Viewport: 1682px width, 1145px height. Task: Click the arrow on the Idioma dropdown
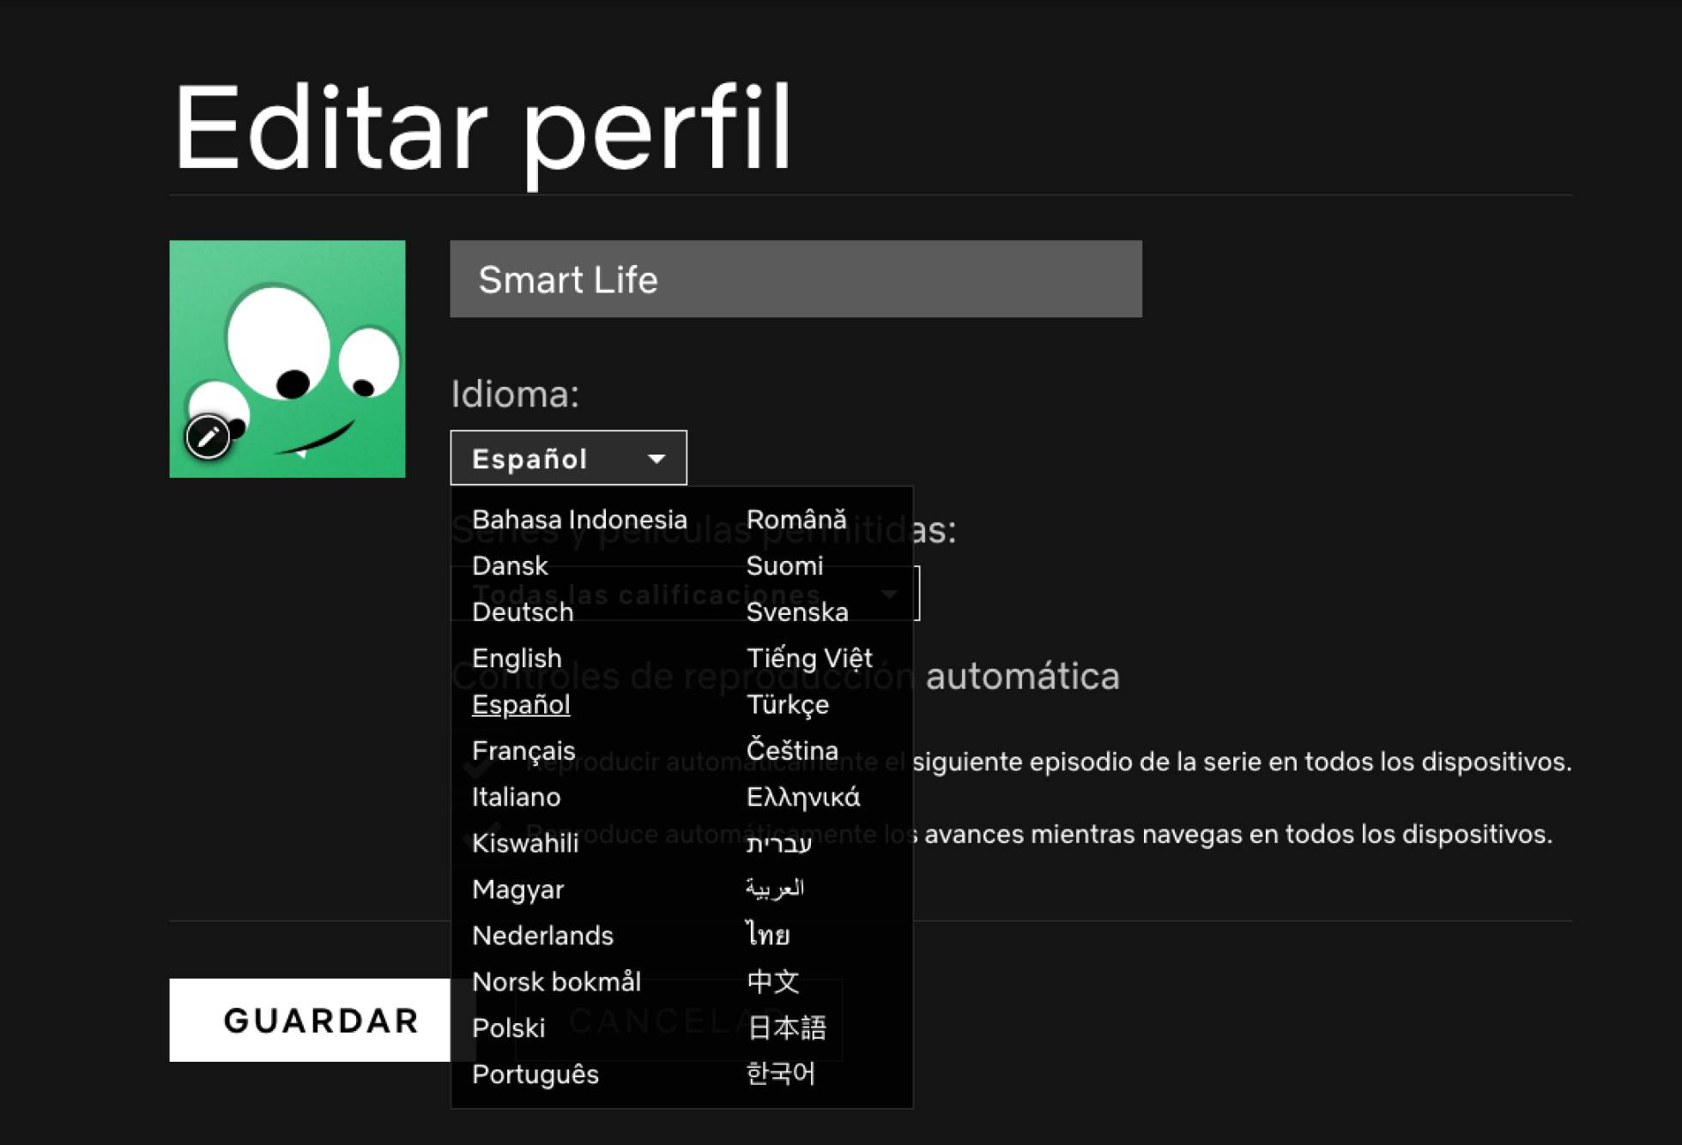click(656, 459)
